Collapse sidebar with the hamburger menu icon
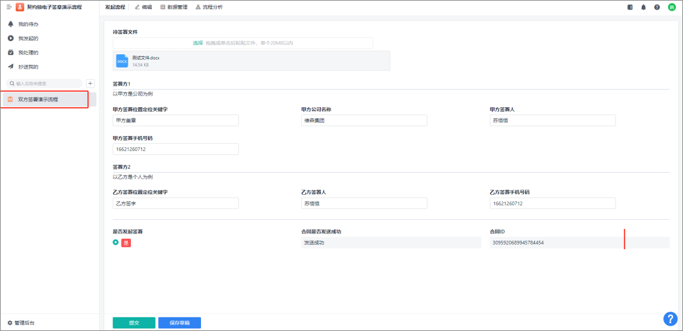This screenshot has width=683, height=331. coord(9,7)
